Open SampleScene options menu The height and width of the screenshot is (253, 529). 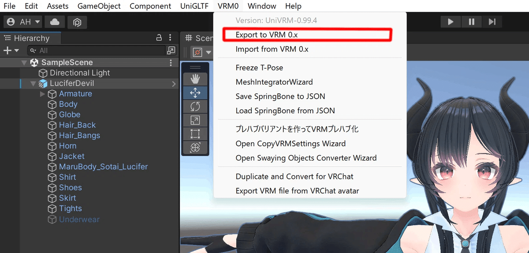coord(171,63)
